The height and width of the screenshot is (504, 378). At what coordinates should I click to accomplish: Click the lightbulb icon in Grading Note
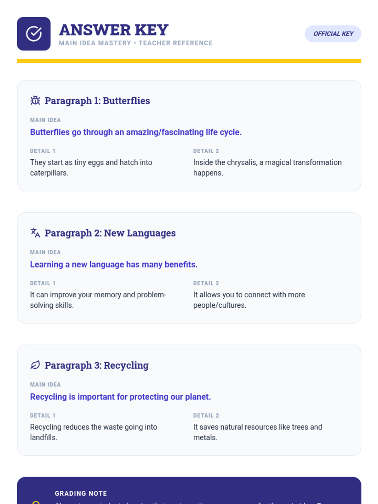[36, 502]
